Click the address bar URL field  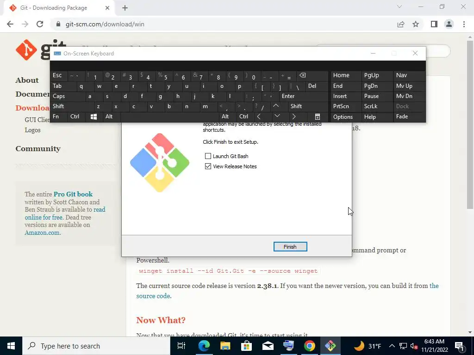[224, 24]
